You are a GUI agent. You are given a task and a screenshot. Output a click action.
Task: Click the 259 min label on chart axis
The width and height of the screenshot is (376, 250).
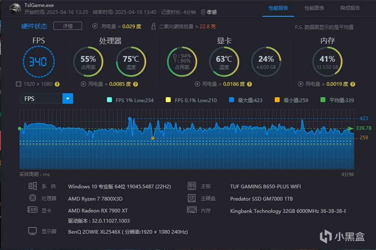coord(363,138)
